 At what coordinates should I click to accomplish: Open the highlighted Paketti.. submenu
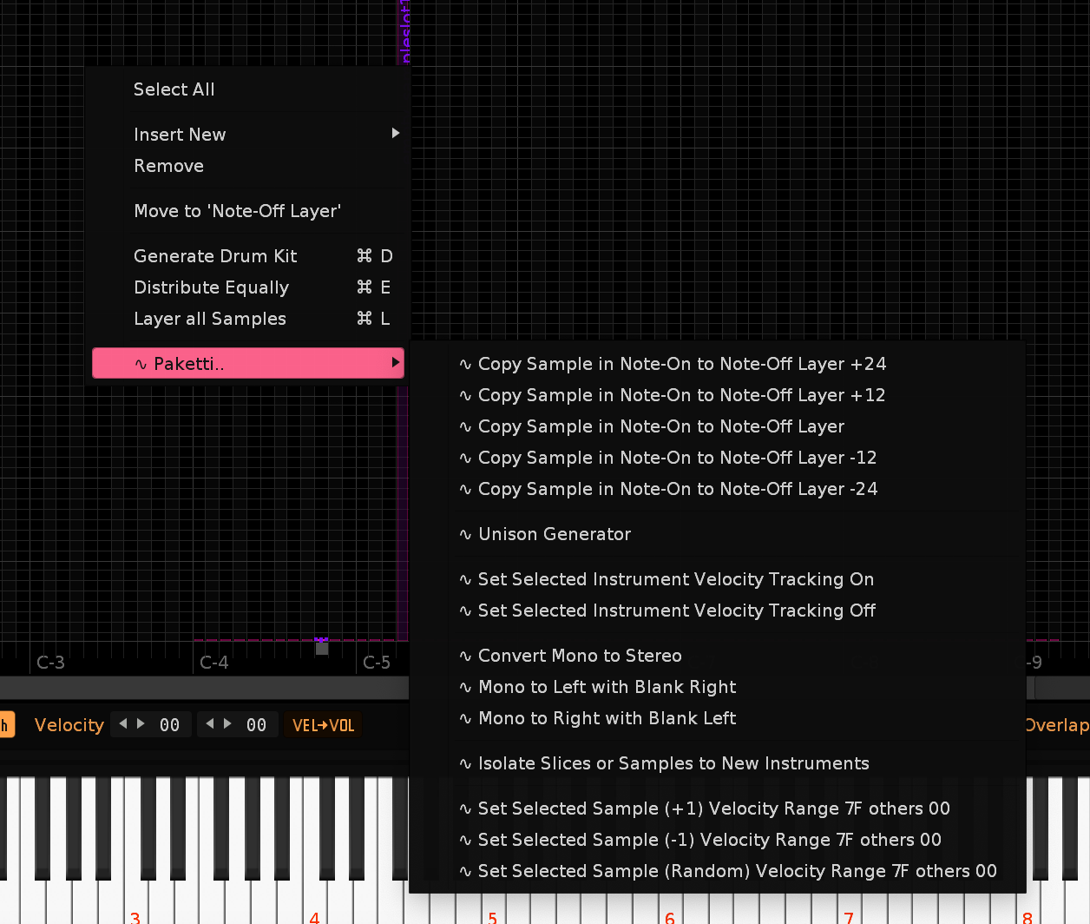click(x=247, y=364)
